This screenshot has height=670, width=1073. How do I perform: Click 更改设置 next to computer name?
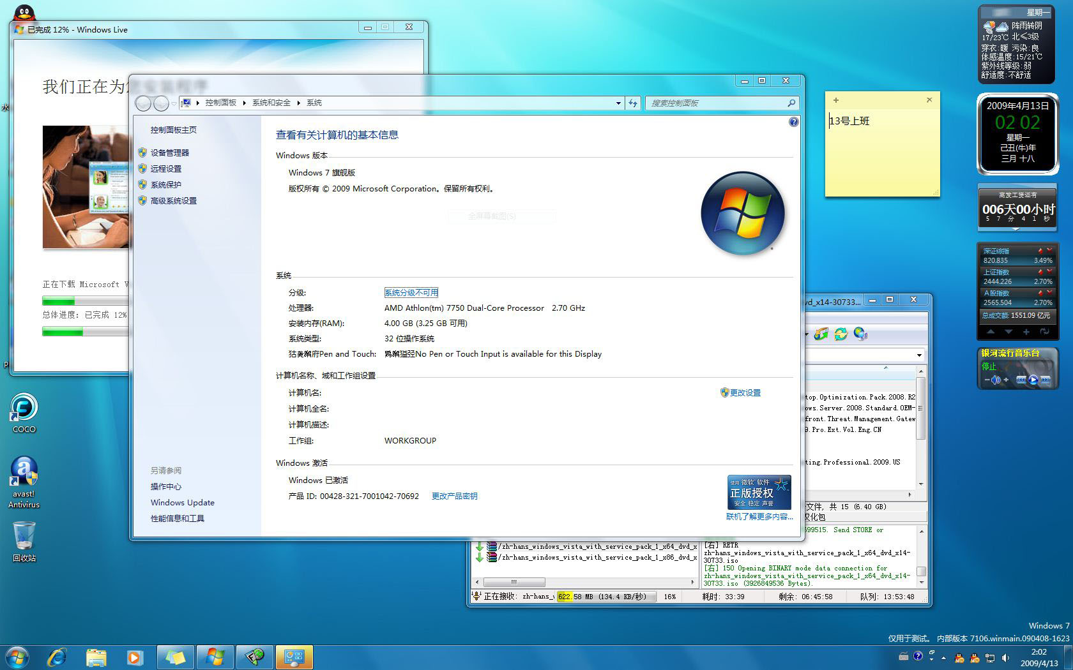pos(745,392)
